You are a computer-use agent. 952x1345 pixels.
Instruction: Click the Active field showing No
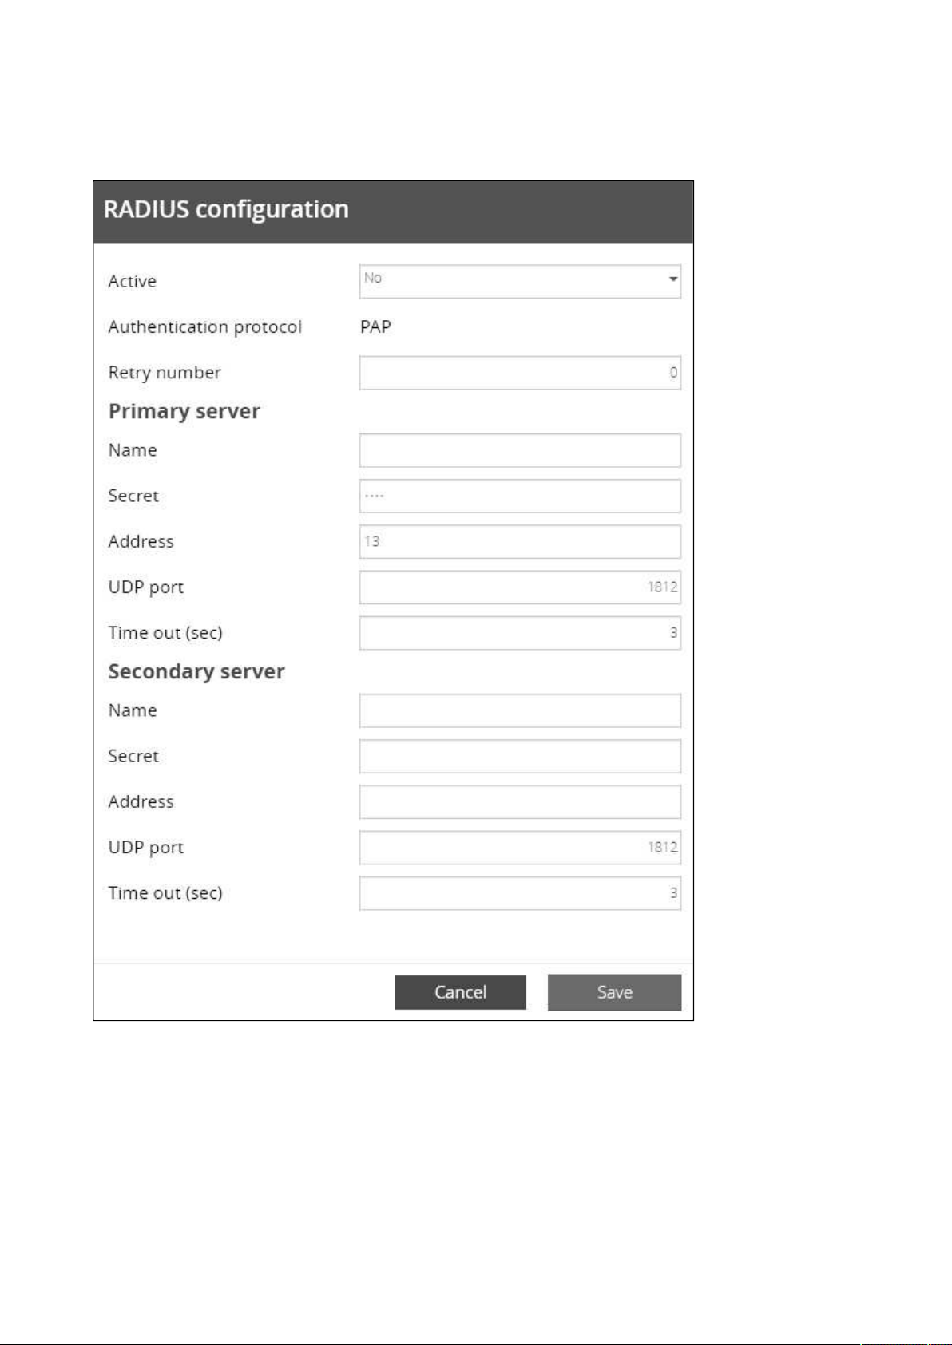tap(520, 282)
